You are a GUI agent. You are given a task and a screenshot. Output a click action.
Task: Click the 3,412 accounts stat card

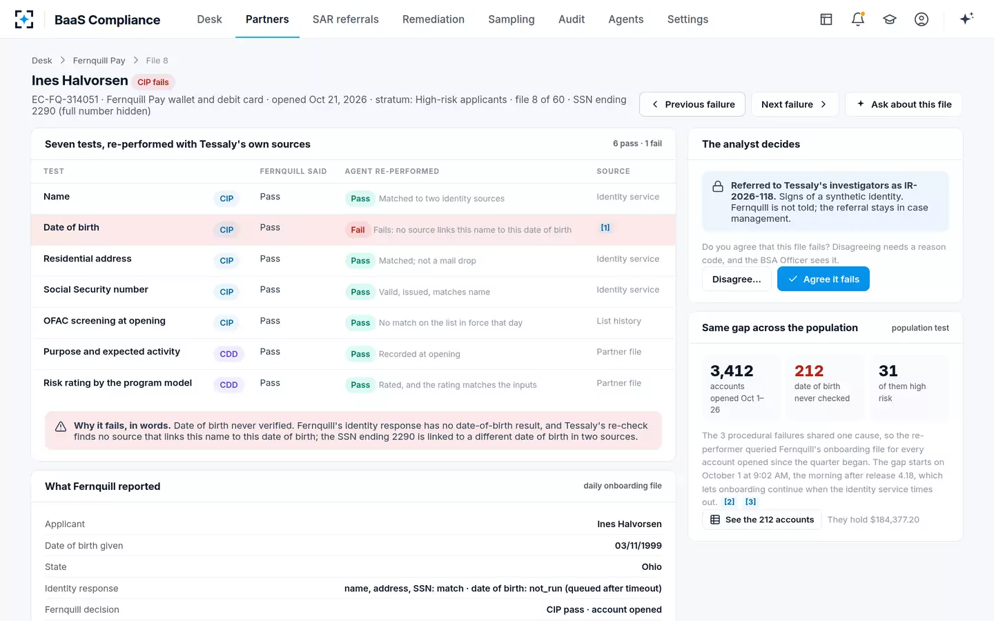(741, 388)
